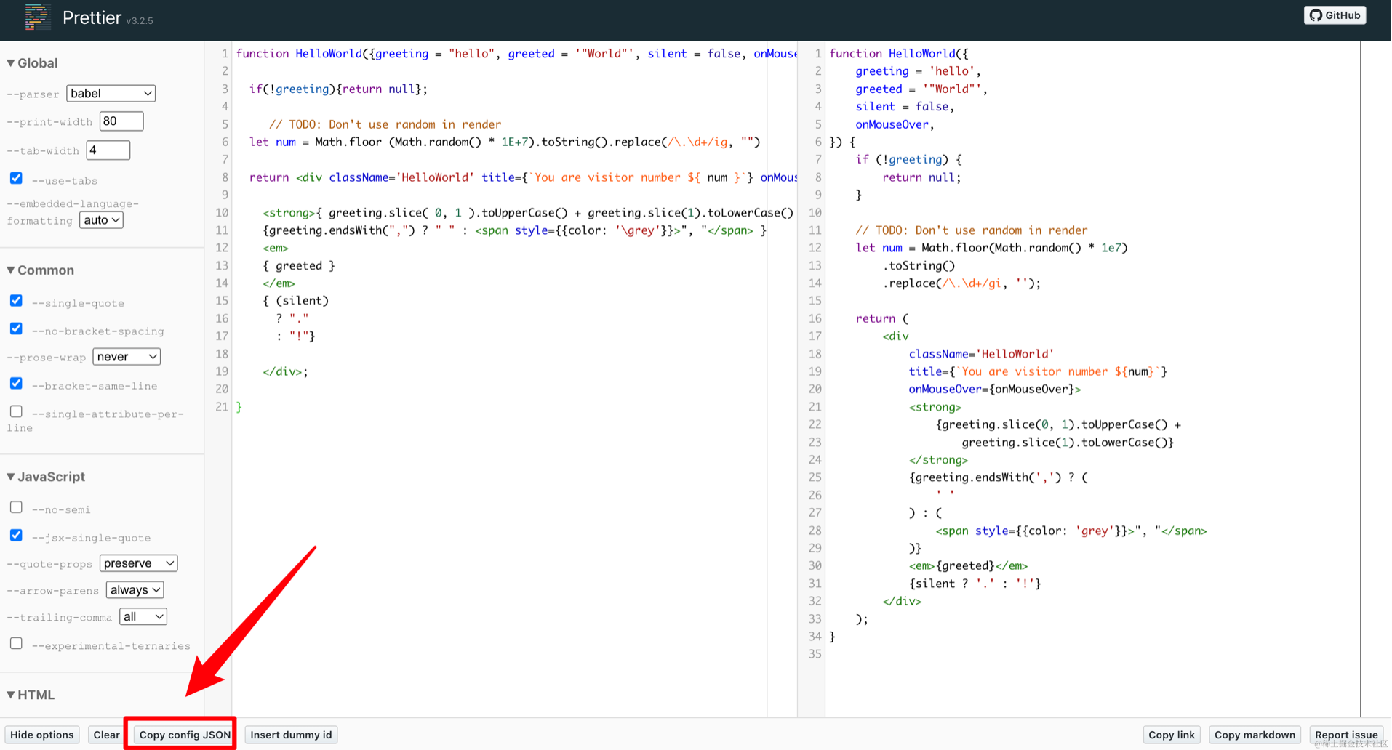1392x750 pixels.
Task: Click line number 21 in input editor
Action: [222, 407]
